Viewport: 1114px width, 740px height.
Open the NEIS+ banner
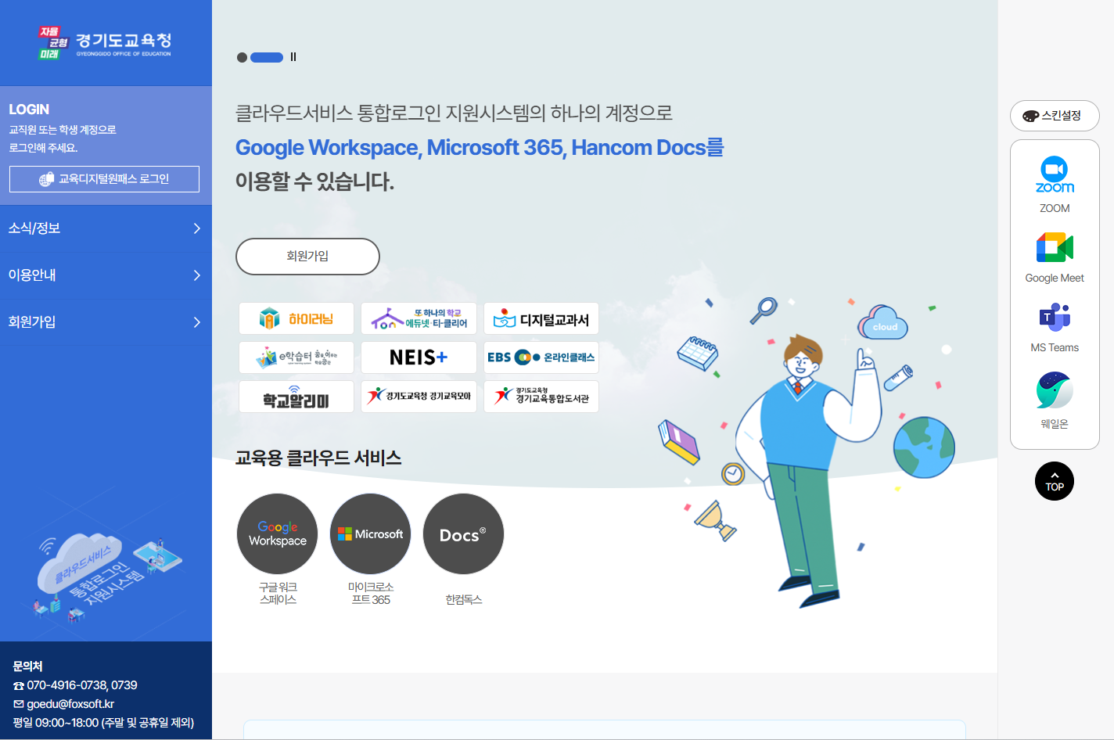tap(419, 357)
